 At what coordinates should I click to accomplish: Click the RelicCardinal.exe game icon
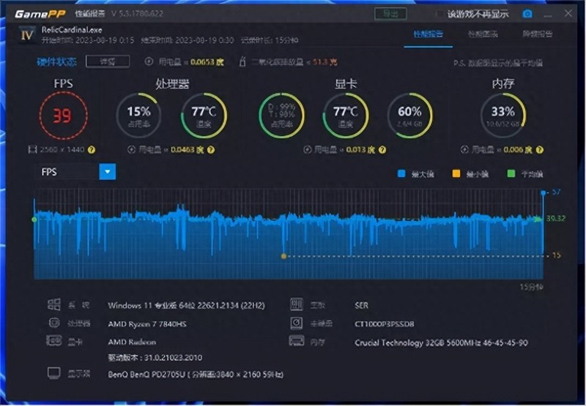point(27,35)
